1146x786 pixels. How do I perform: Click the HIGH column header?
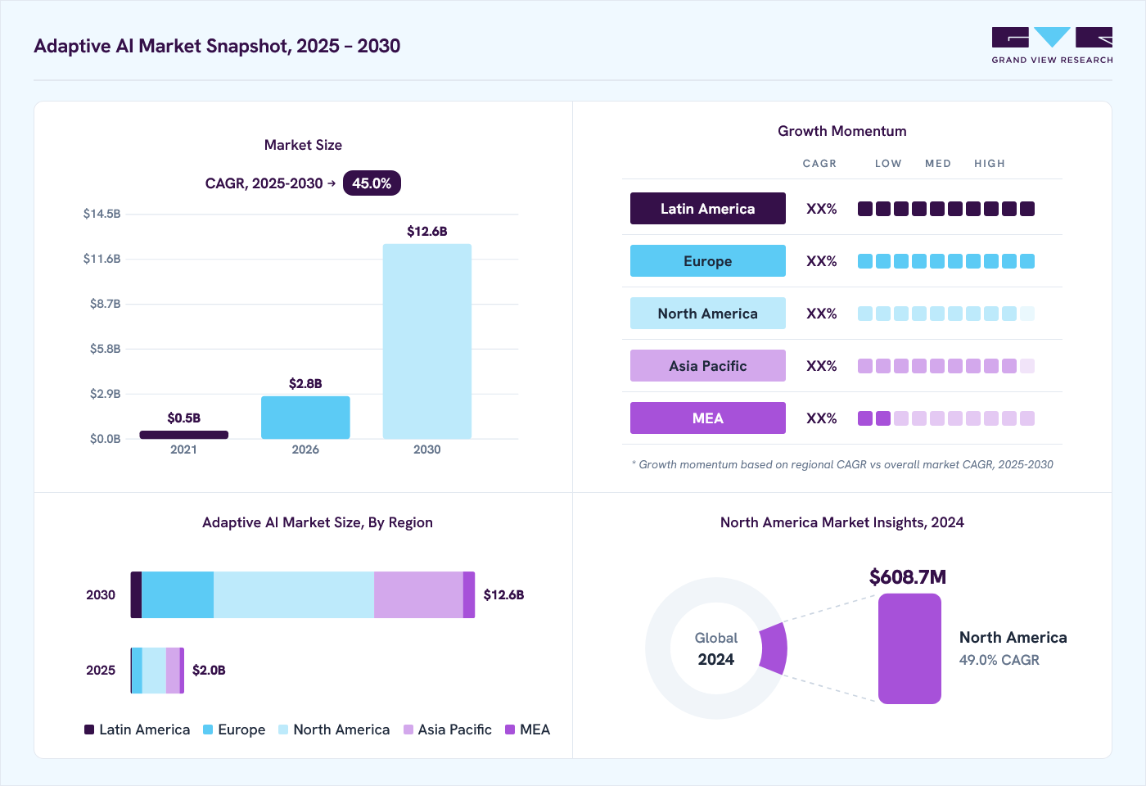[x=990, y=164]
